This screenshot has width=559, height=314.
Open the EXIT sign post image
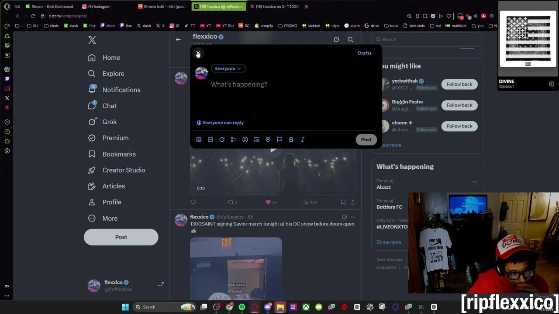[236, 269]
